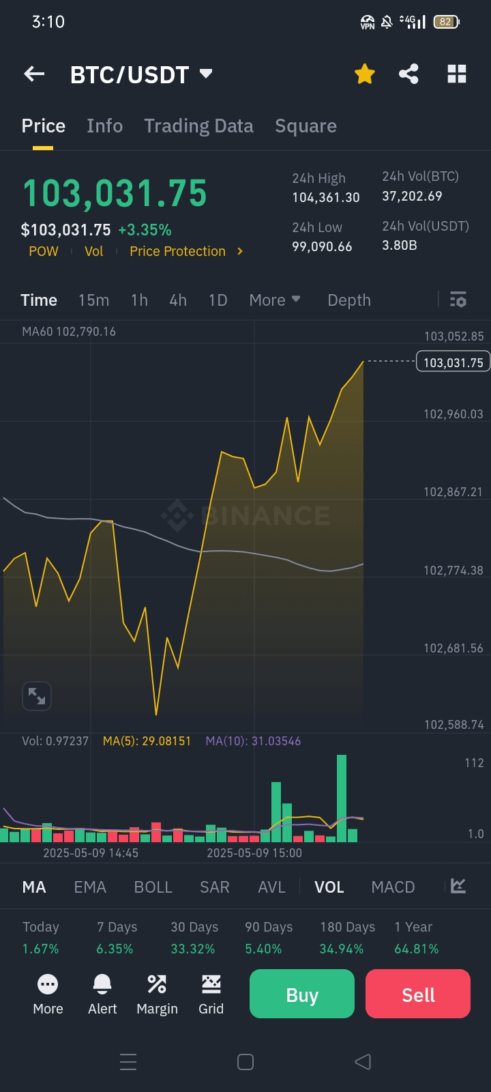Toggle the MACD indicator

coord(393,887)
